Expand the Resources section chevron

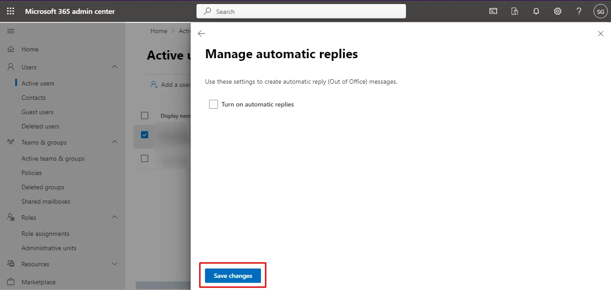coord(115,264)
